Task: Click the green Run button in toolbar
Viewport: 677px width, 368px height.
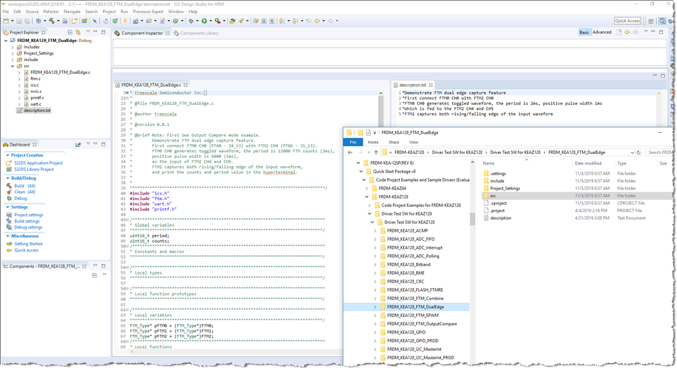Action: [x=204, y=21]
